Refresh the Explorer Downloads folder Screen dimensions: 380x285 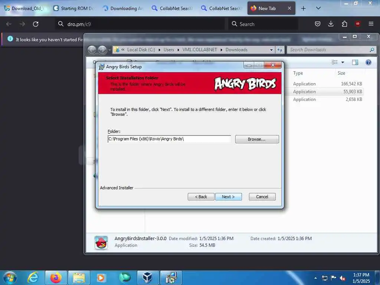click(280, 50)
